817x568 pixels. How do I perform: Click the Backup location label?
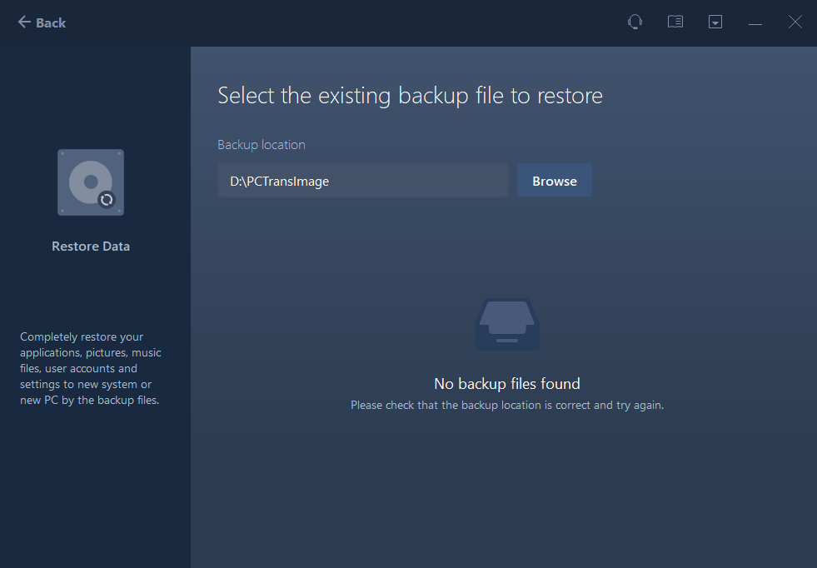[262, 144]
